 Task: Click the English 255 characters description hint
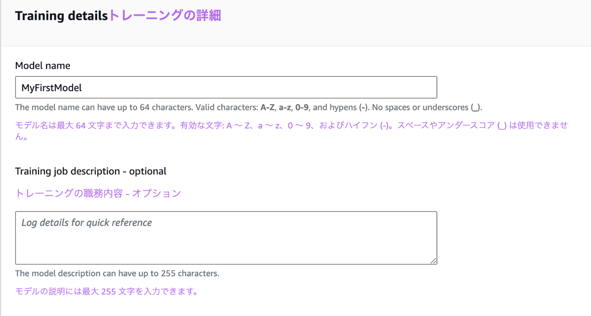coord(117,273)
